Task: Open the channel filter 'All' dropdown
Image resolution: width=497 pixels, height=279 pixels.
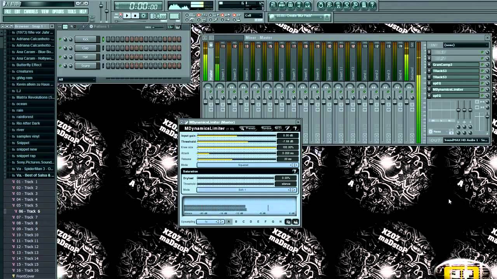Action: pyautogui.click(x=76, y=79)
